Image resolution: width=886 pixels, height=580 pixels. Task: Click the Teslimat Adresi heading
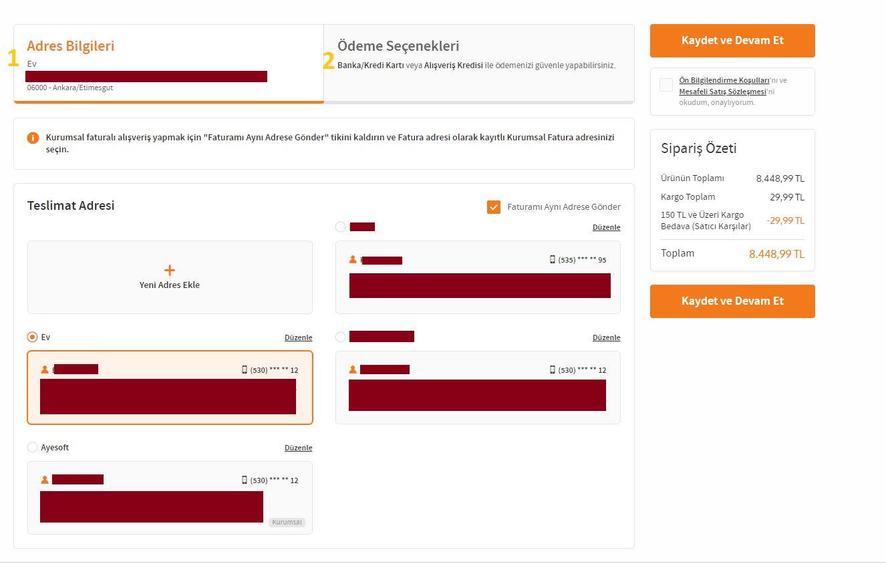(x=71, y=206)
